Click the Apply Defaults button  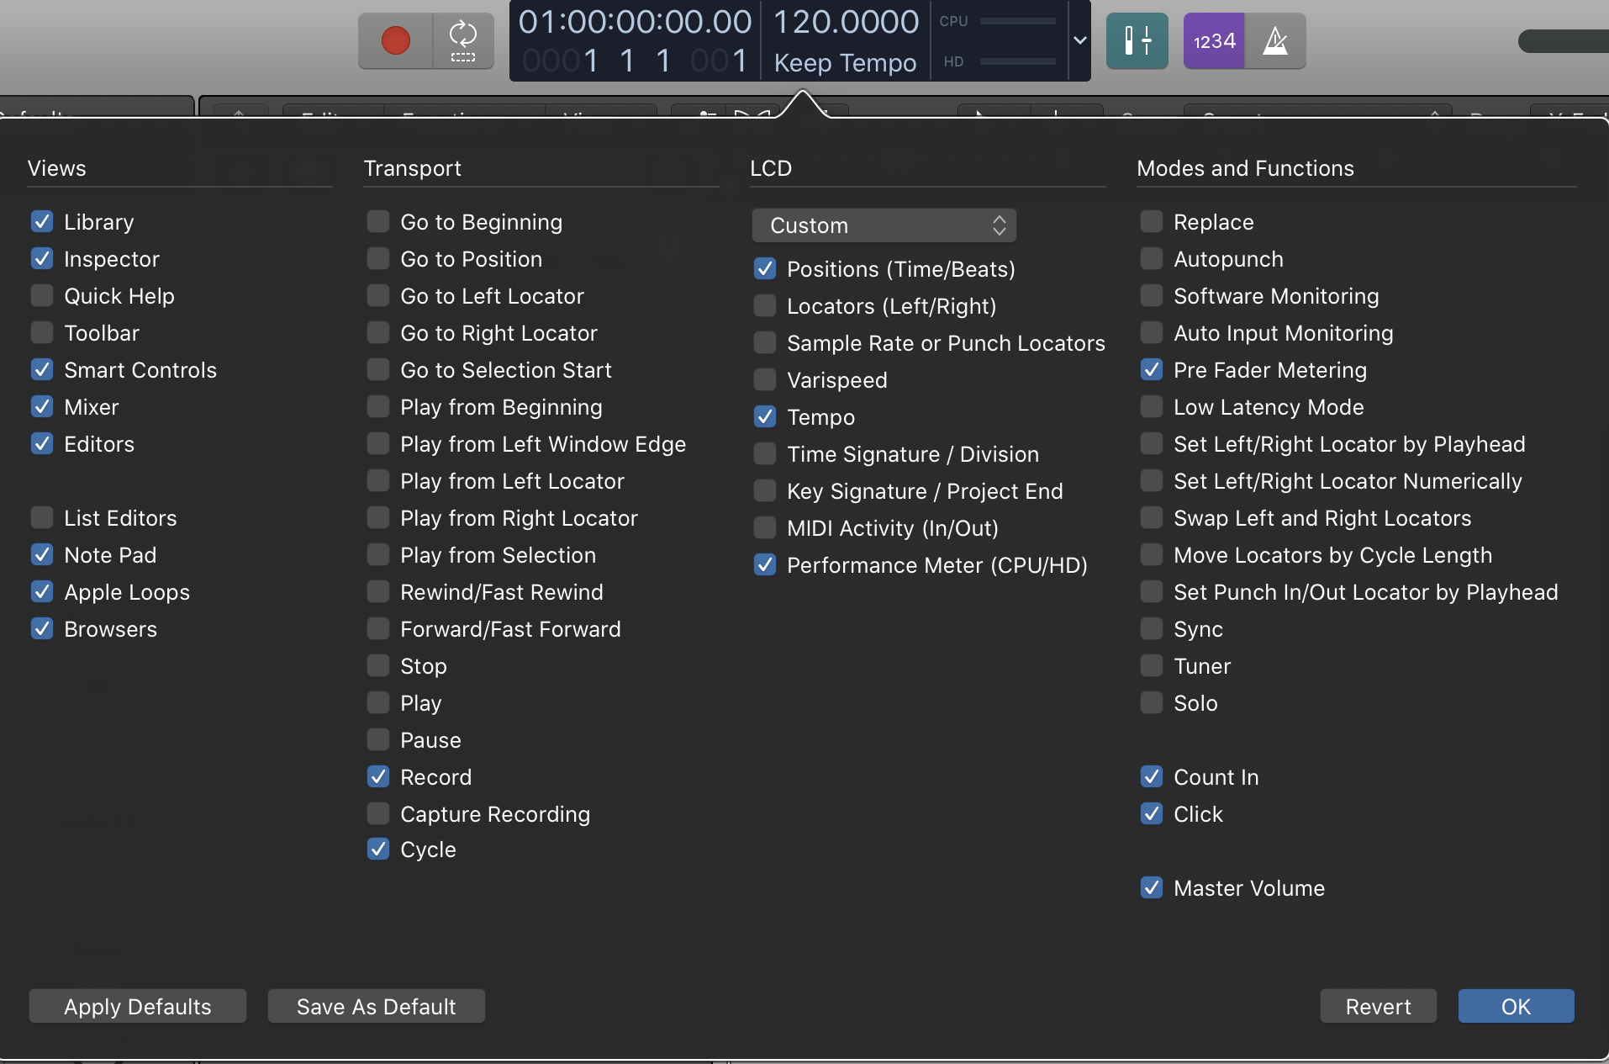tap(136, 1006)
